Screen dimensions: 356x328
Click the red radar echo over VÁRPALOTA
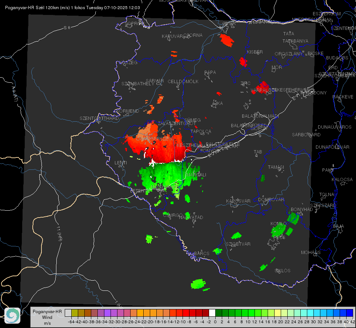262,87
